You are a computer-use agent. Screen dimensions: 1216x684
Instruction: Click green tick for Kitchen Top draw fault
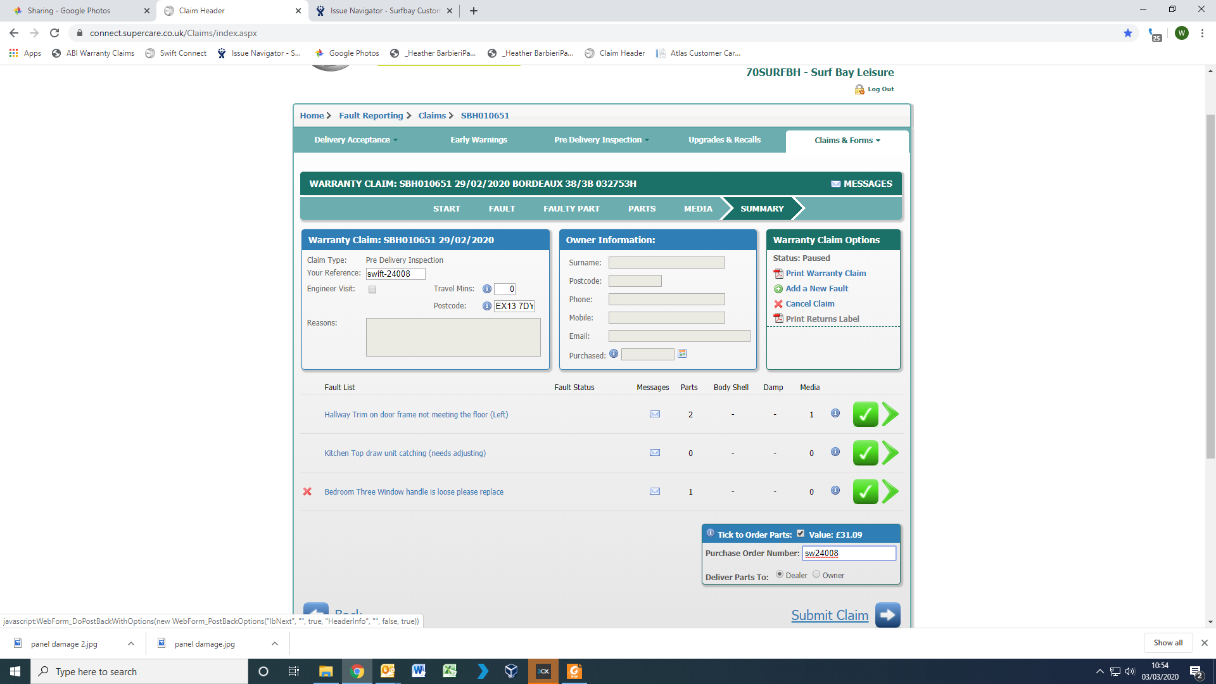[865, 453]
